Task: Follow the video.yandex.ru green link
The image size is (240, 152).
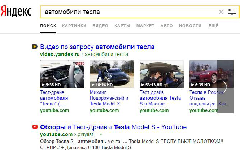Action: click(x=60, y=54)
